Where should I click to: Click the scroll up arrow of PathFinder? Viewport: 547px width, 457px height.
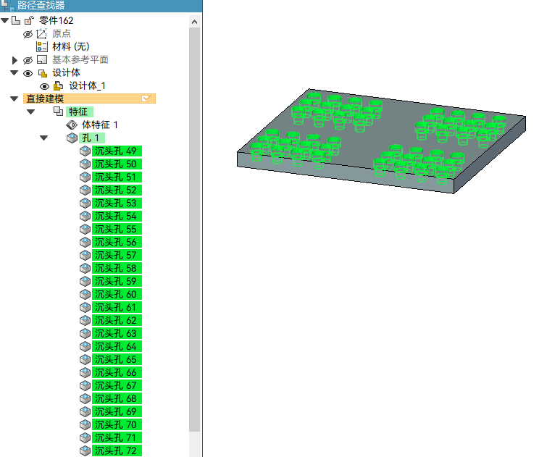tap(195, 22)
